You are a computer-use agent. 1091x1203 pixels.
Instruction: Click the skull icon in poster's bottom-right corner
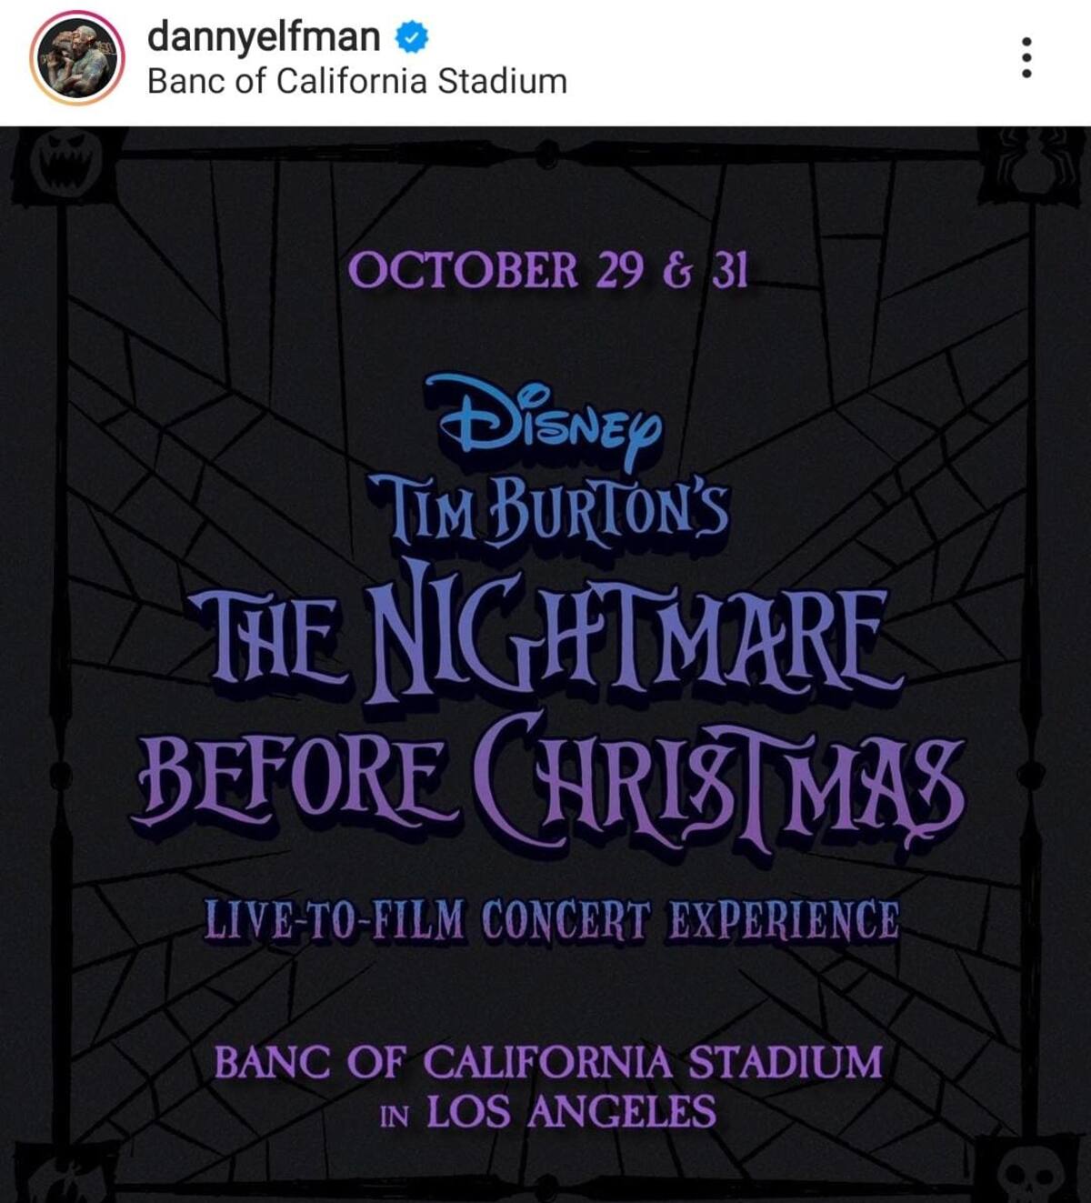click(1031, 1173)
